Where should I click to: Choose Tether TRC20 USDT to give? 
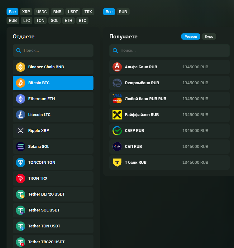click(x=53, y=241)
